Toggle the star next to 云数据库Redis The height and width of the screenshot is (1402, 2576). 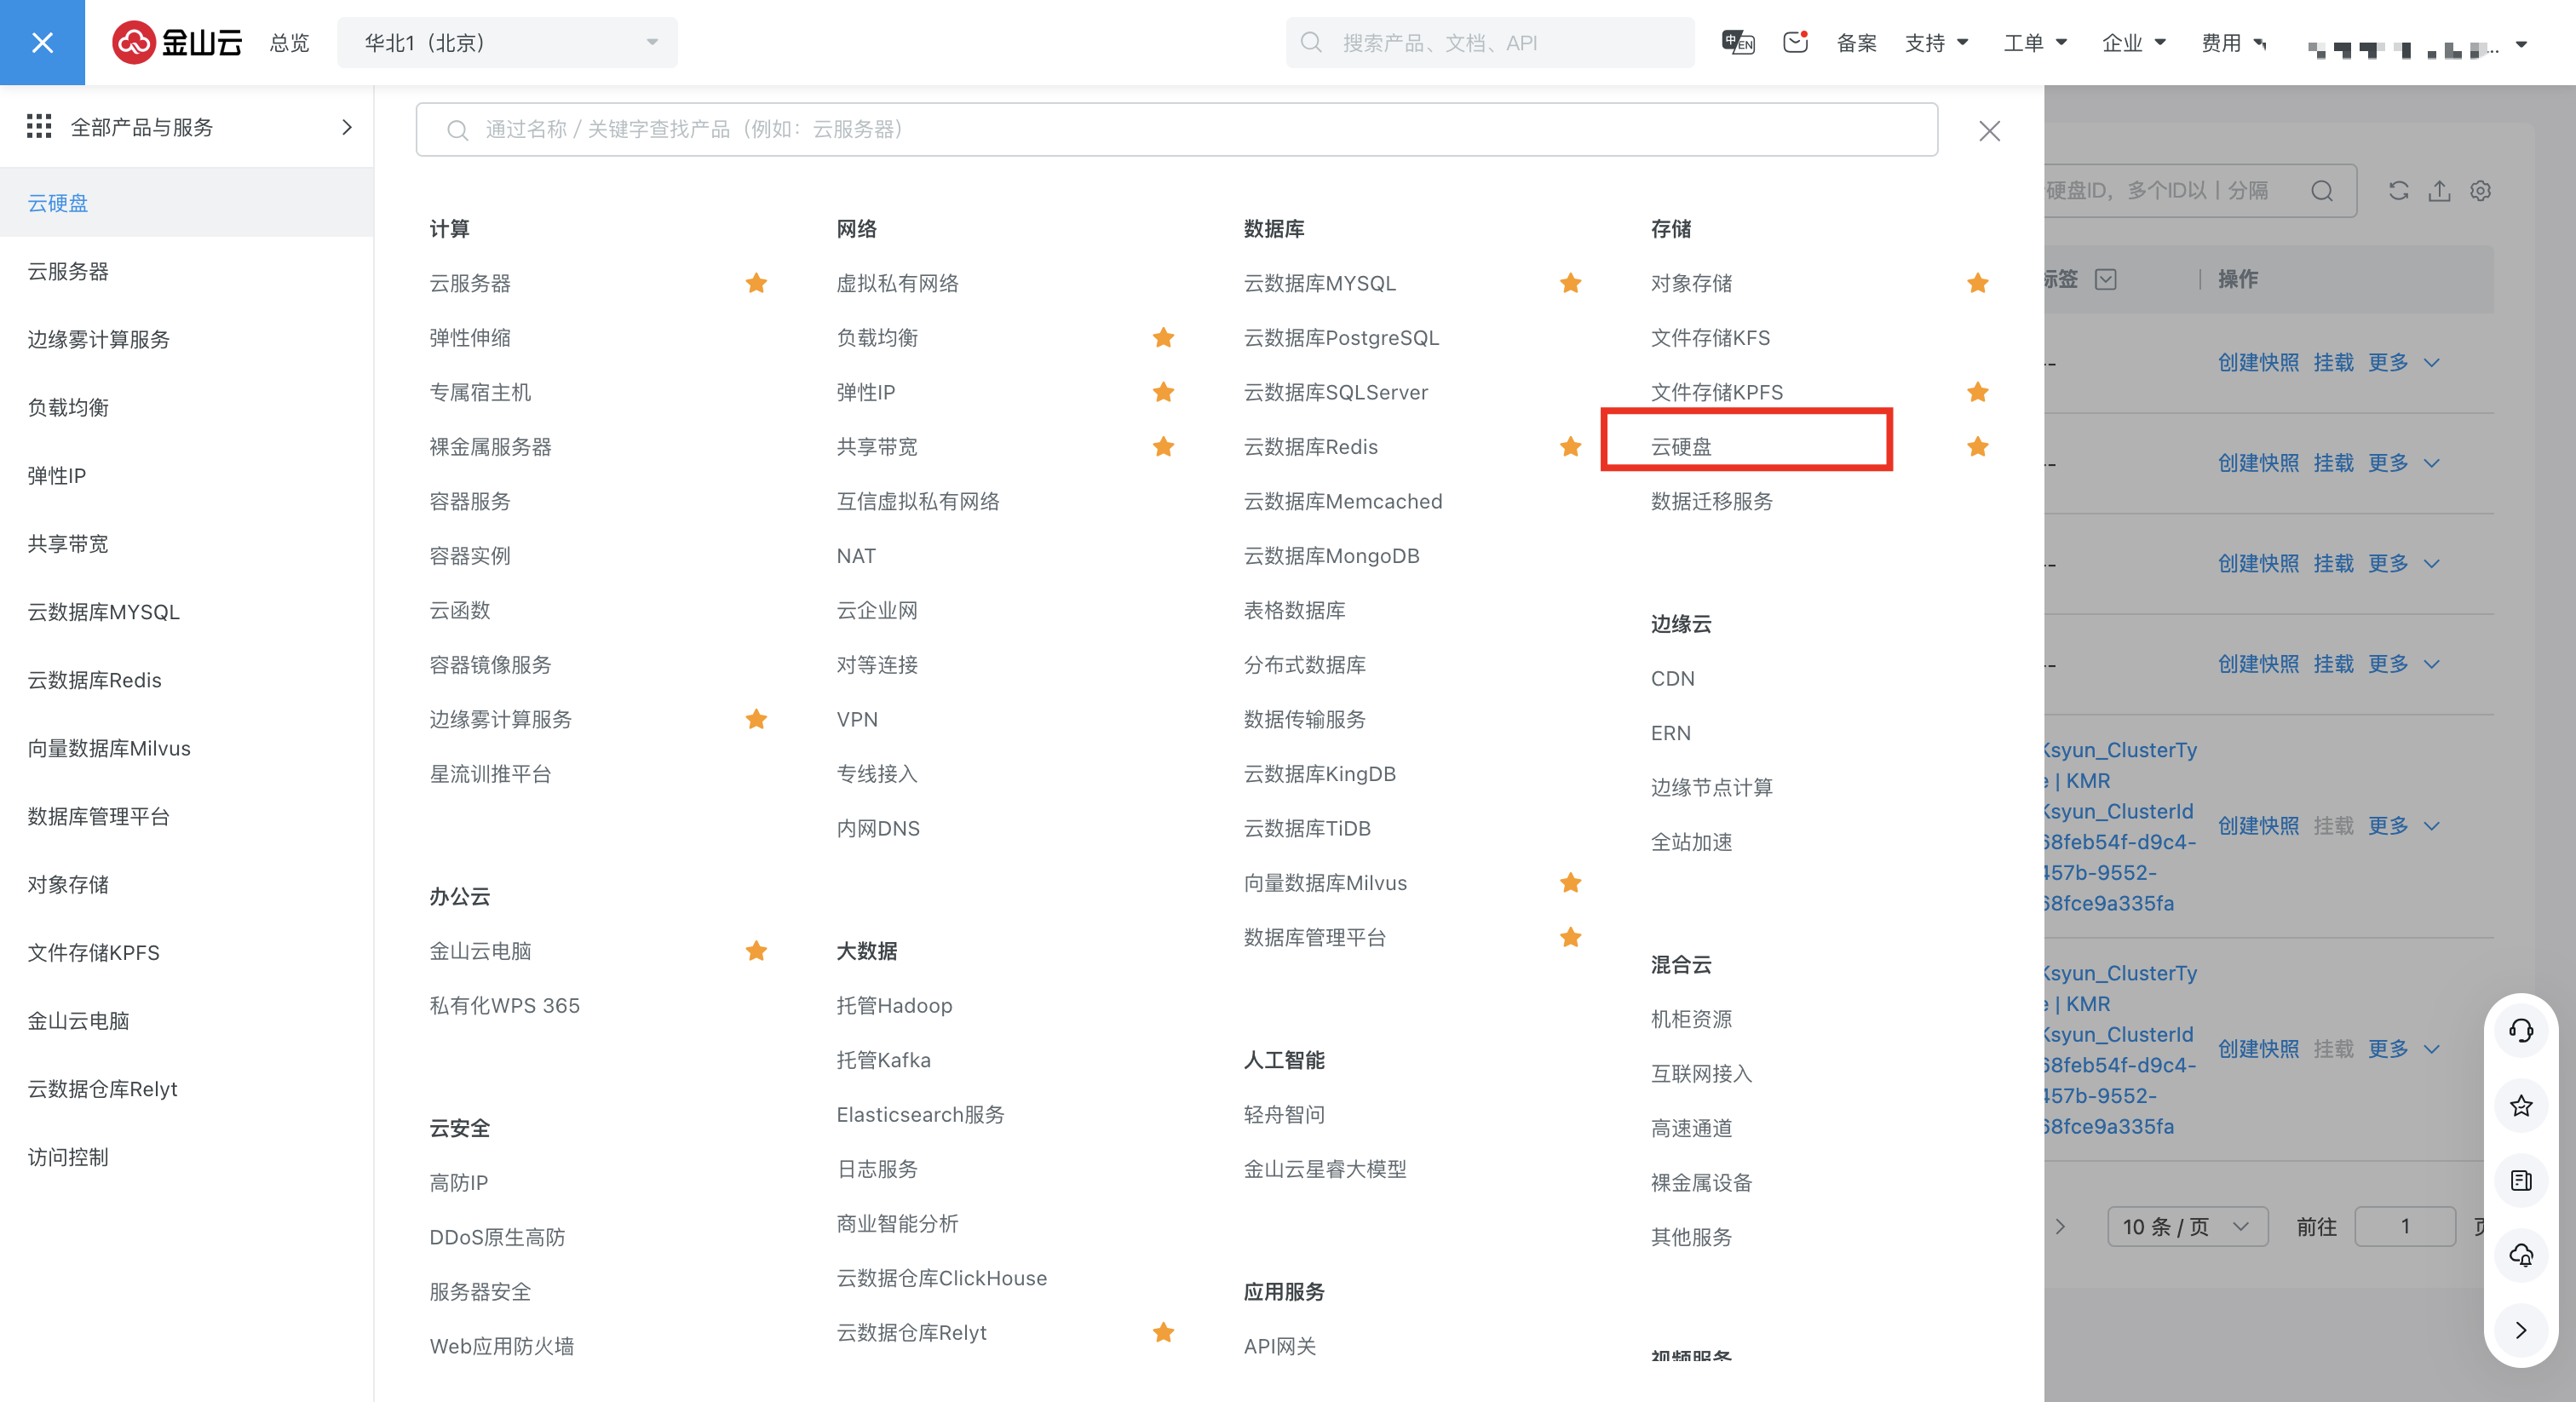click(x=1570, y=447)
